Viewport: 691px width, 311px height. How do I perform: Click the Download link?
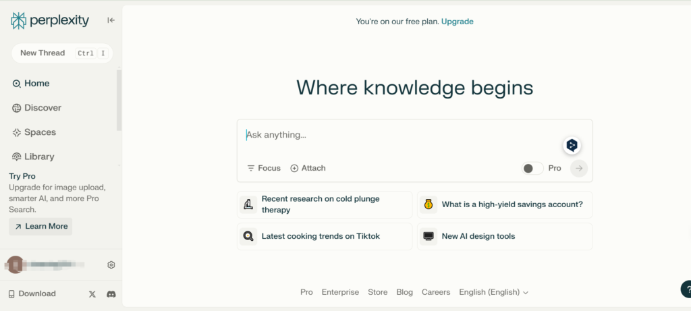pos(32,294)
